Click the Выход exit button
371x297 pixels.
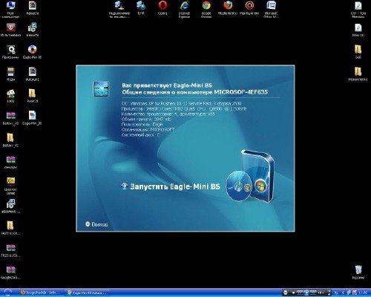[x=96, y=224]
